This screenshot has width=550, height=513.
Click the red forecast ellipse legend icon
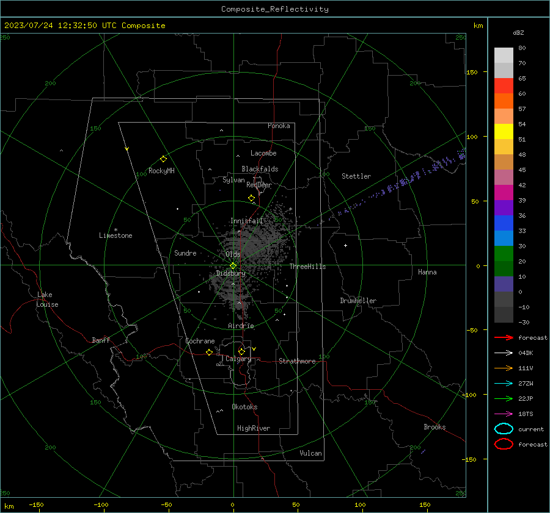pos(504,444)
